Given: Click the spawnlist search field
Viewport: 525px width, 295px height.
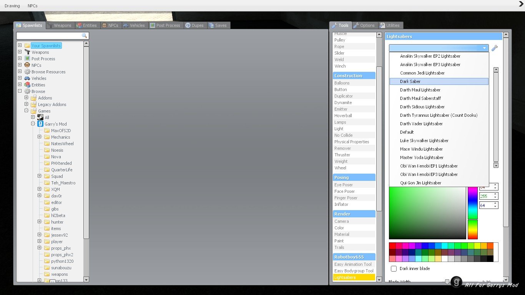Looking at the screenshot, I should tap(52, 36).
